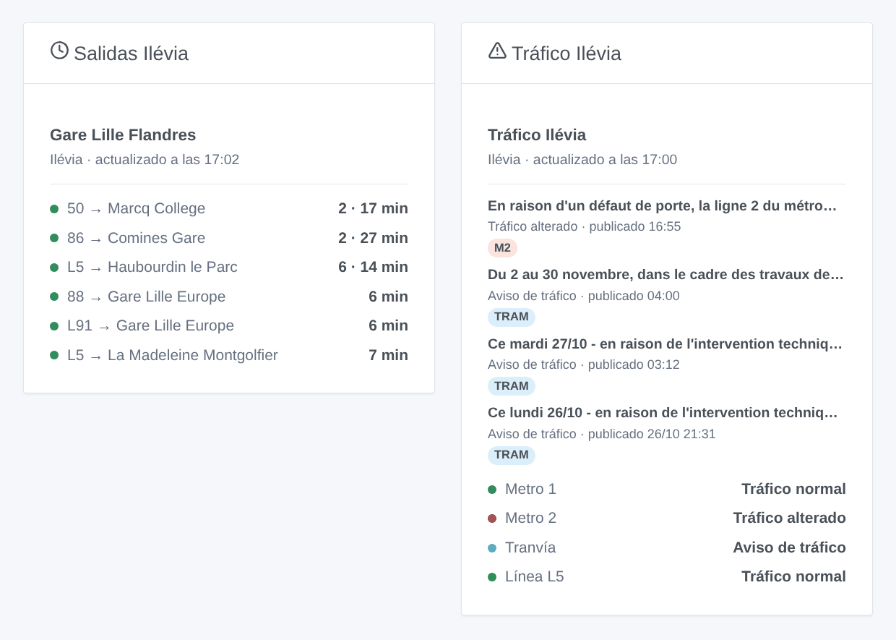Open the metro line 2 door fault alert
896x640 pixels.
tap(662, 206)
